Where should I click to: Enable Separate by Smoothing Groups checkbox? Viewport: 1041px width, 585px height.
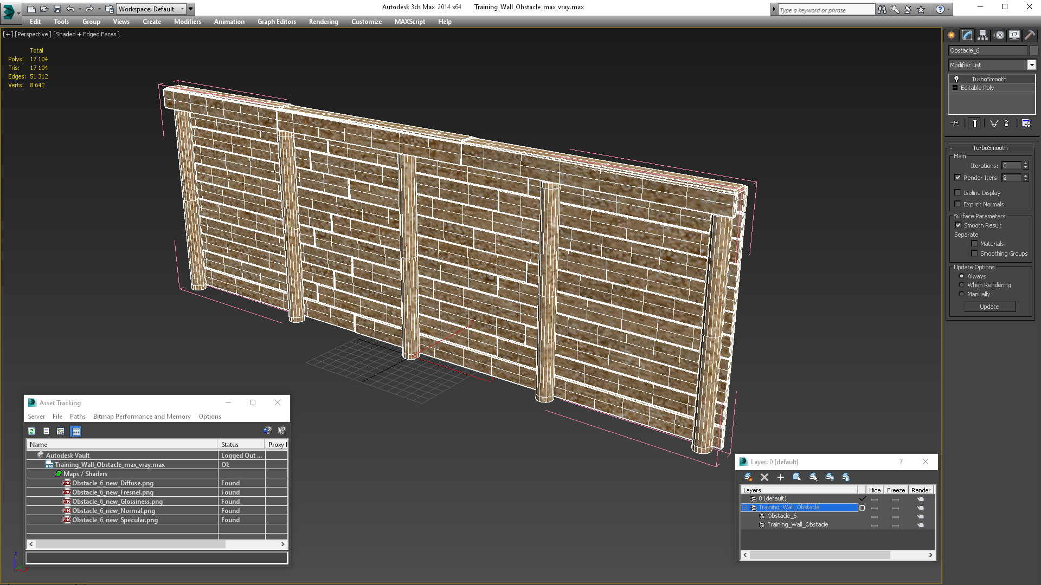coord(974,253)
